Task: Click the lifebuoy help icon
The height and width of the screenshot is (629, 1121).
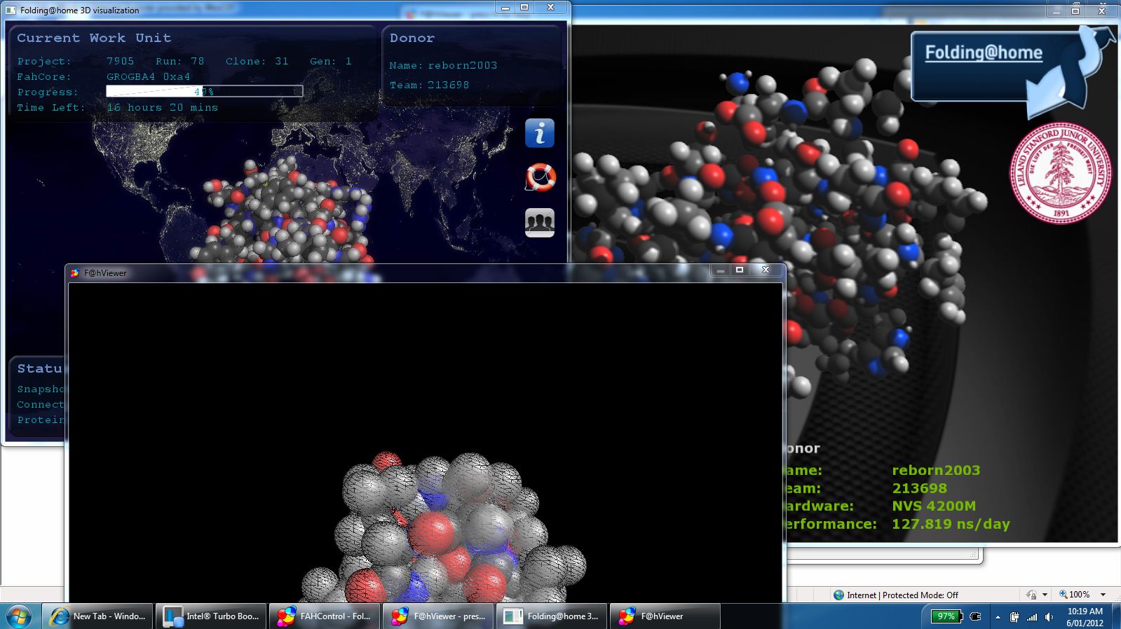Action: [540, 177]
